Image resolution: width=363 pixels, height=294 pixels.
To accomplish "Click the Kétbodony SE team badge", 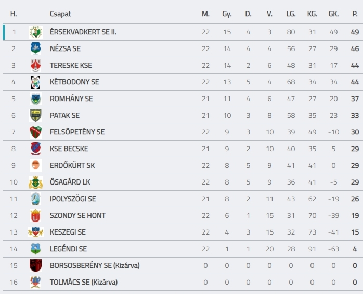I will [x=36, y=82].
